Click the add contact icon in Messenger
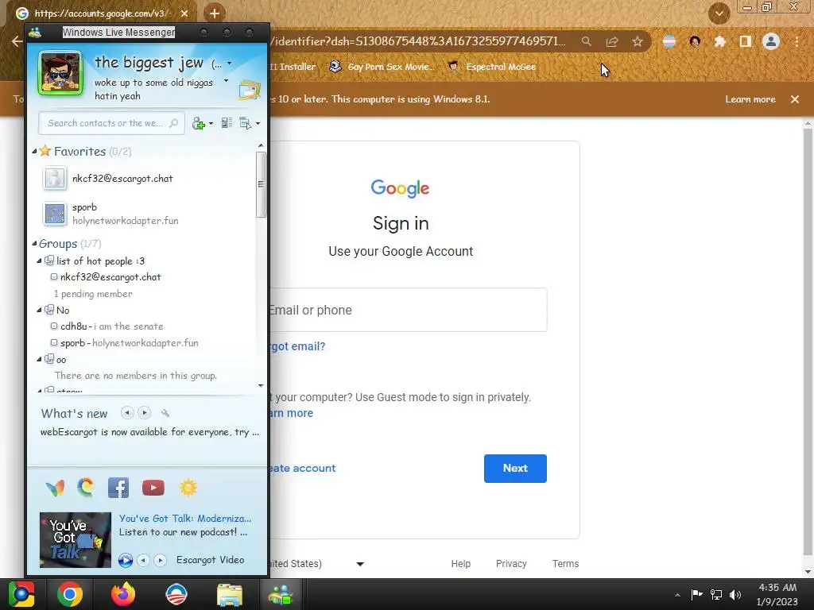 (x=198, y=123)
